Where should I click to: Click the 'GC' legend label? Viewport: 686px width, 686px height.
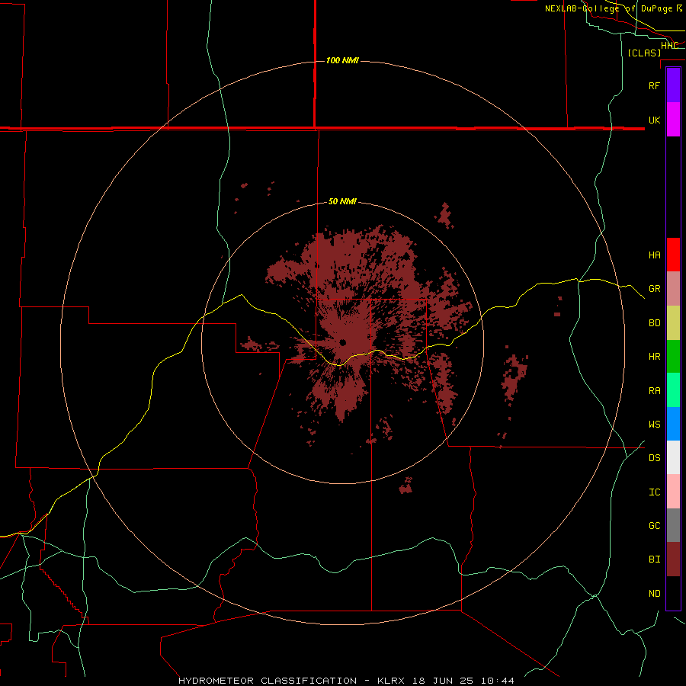click(x=654, y=526)
